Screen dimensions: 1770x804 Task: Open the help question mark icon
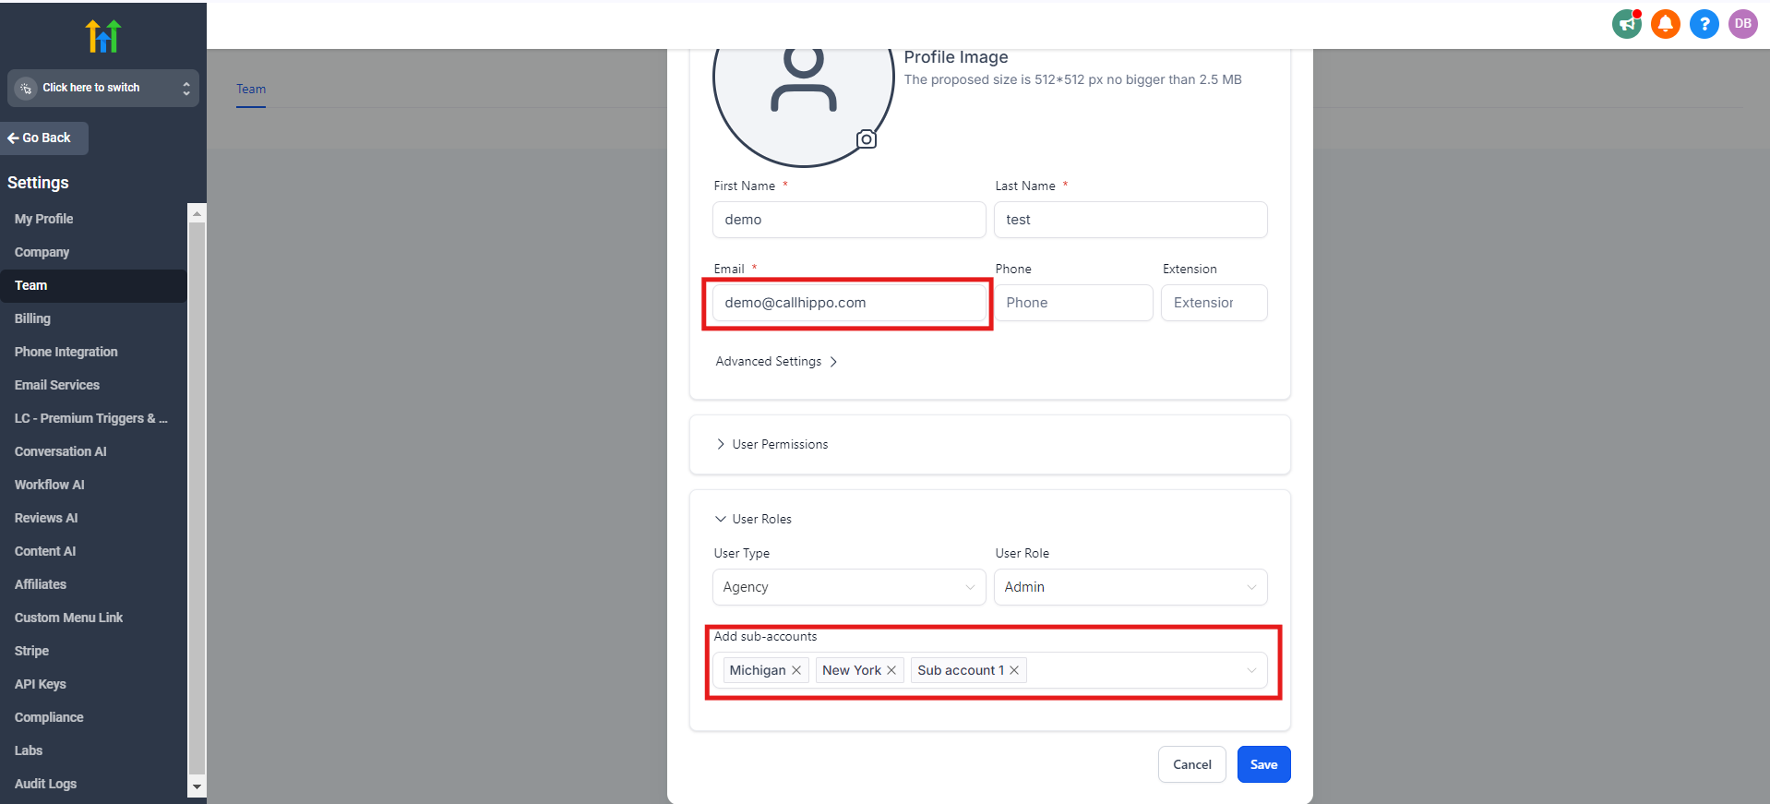(1704, 24)
